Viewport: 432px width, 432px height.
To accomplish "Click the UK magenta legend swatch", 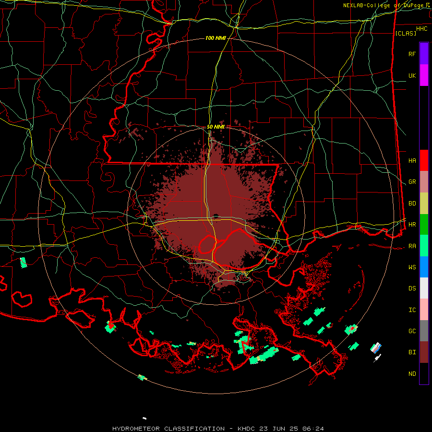I will [x=424, y=75].
